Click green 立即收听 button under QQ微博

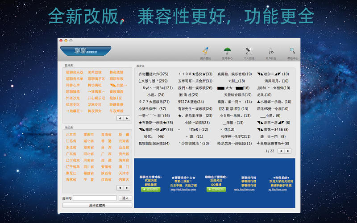(x=216, y=189)
